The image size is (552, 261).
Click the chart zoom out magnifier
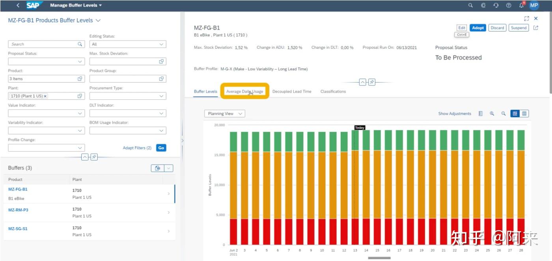(504, 114)
